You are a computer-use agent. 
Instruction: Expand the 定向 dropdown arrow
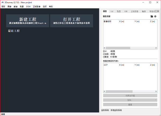(x=156, y=100)
